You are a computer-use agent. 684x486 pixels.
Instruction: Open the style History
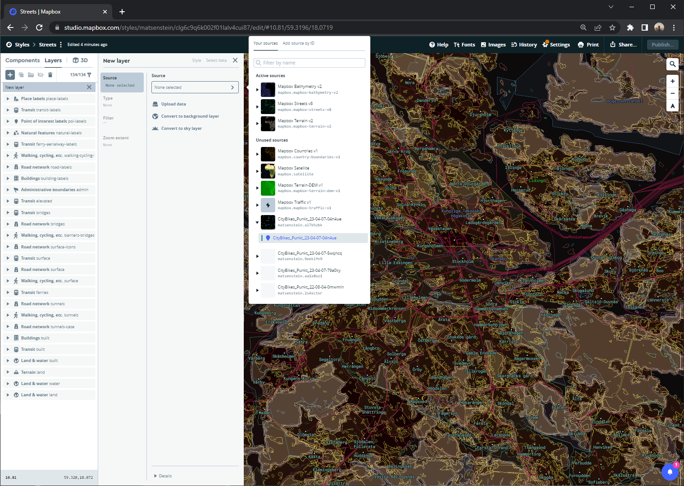[x=524, y=45]
